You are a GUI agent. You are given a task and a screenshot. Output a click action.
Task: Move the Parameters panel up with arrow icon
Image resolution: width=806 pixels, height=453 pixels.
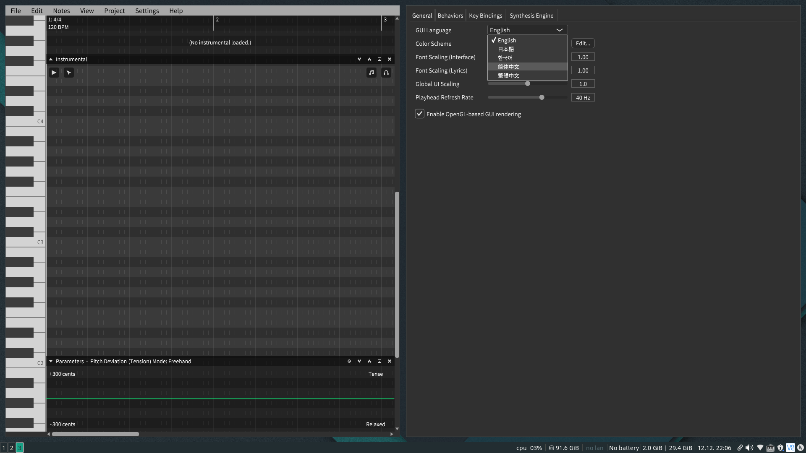(x=369, y=361)
